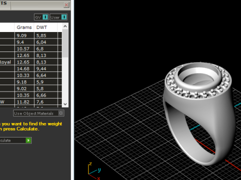Select the 9.4 grams cell
The height and width of the screenshot is (180, 241).
[25, 42]
